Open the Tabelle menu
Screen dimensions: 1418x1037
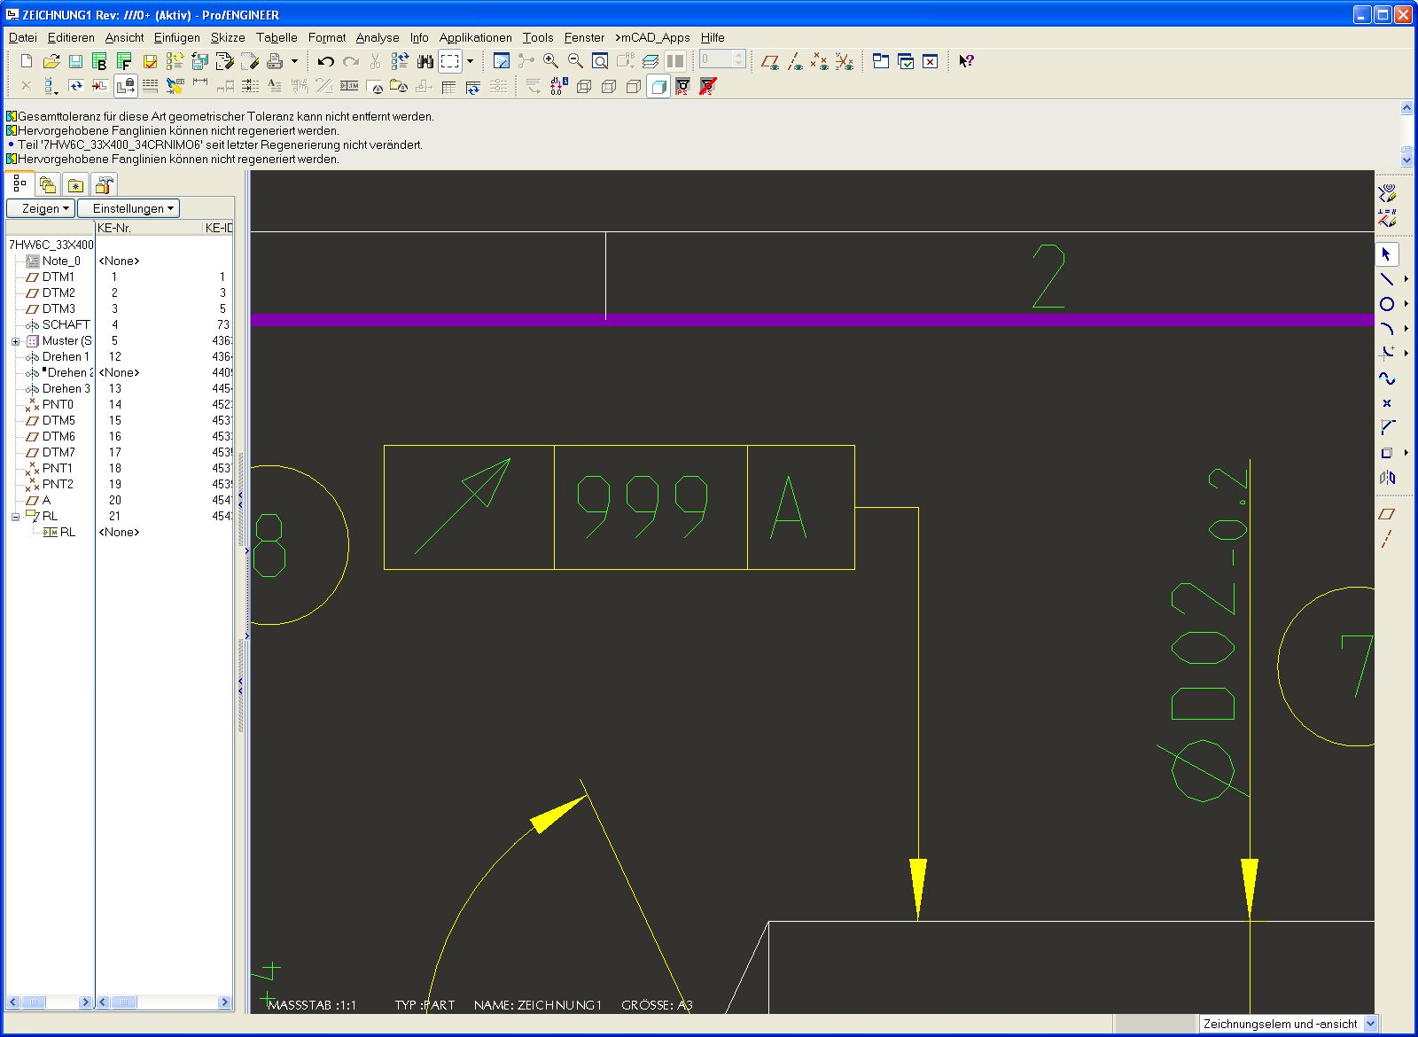pyautogui.click(x=277, y=37)
